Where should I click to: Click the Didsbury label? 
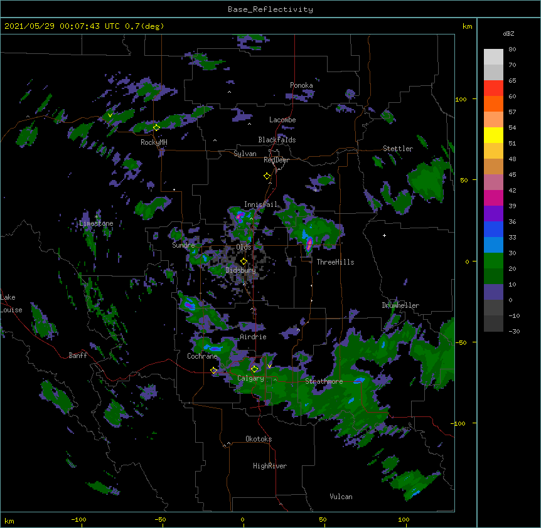pyautogui.click(x=240, y=270)
